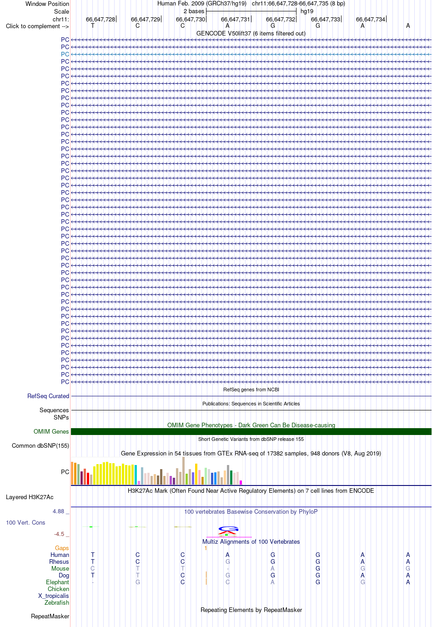Image resolution: width=432 pixels, height=627 pixels.
Task: Select the X_tropicalis alignment row label
Action: [x=54, y=596]
